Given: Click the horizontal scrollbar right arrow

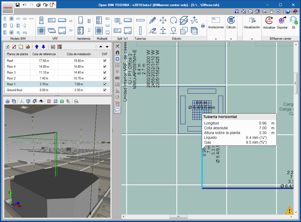Looking at the screenshot, I should click(x=291, y=217).
